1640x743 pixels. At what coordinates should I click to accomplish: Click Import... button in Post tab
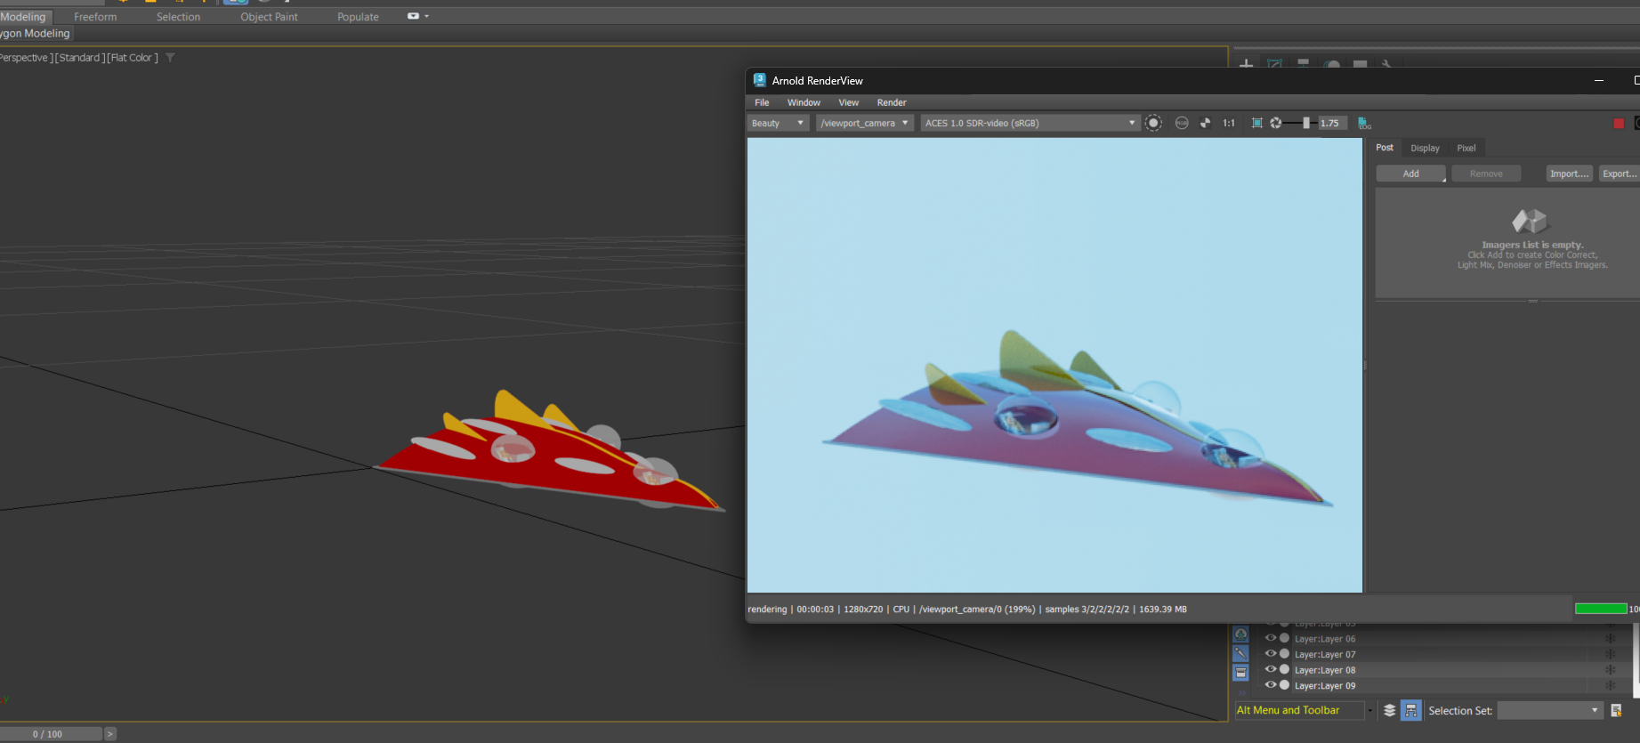tap(1569, 174)
